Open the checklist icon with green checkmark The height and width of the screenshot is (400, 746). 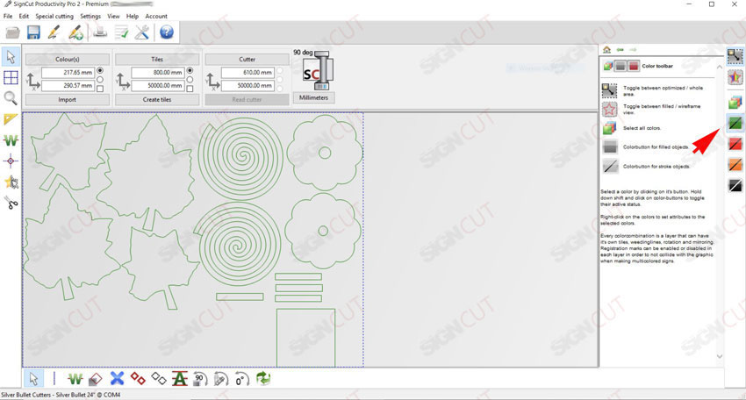[x=122, y=32]
